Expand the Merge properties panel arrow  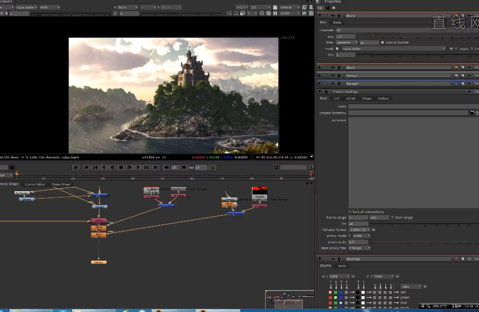[x=320, y=84]
